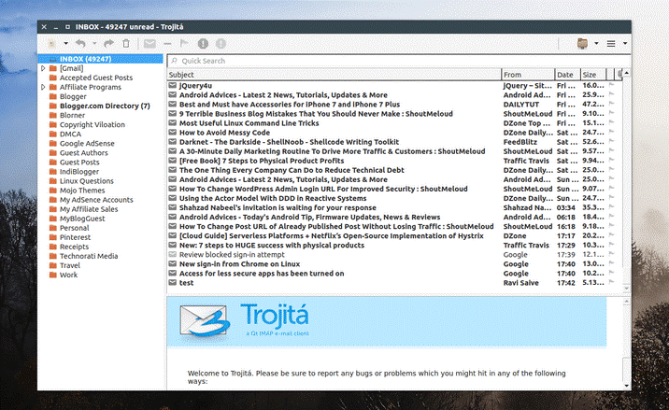Click the Quick Search field
669x410 pixels.
point(398,61)
